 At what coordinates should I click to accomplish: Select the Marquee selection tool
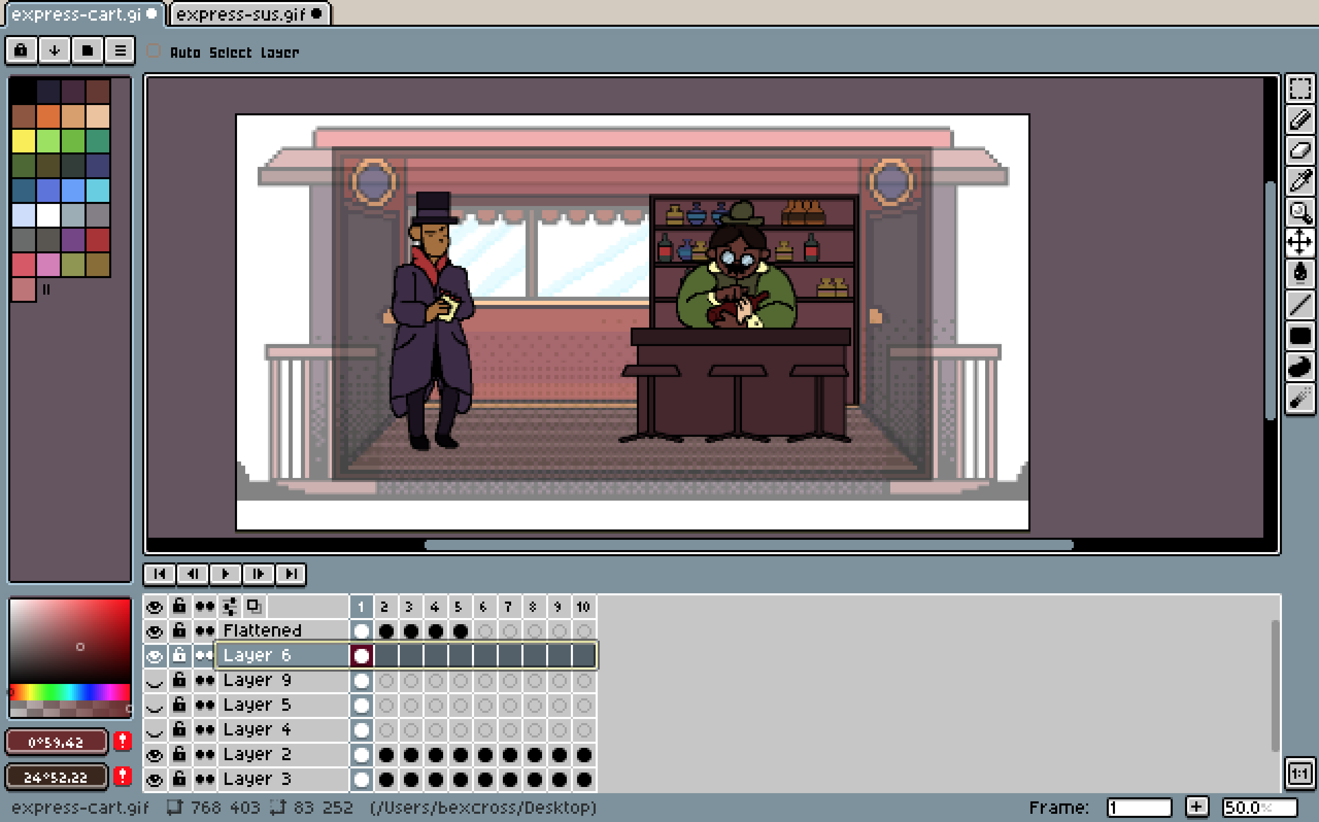[x=1300, y=88]
